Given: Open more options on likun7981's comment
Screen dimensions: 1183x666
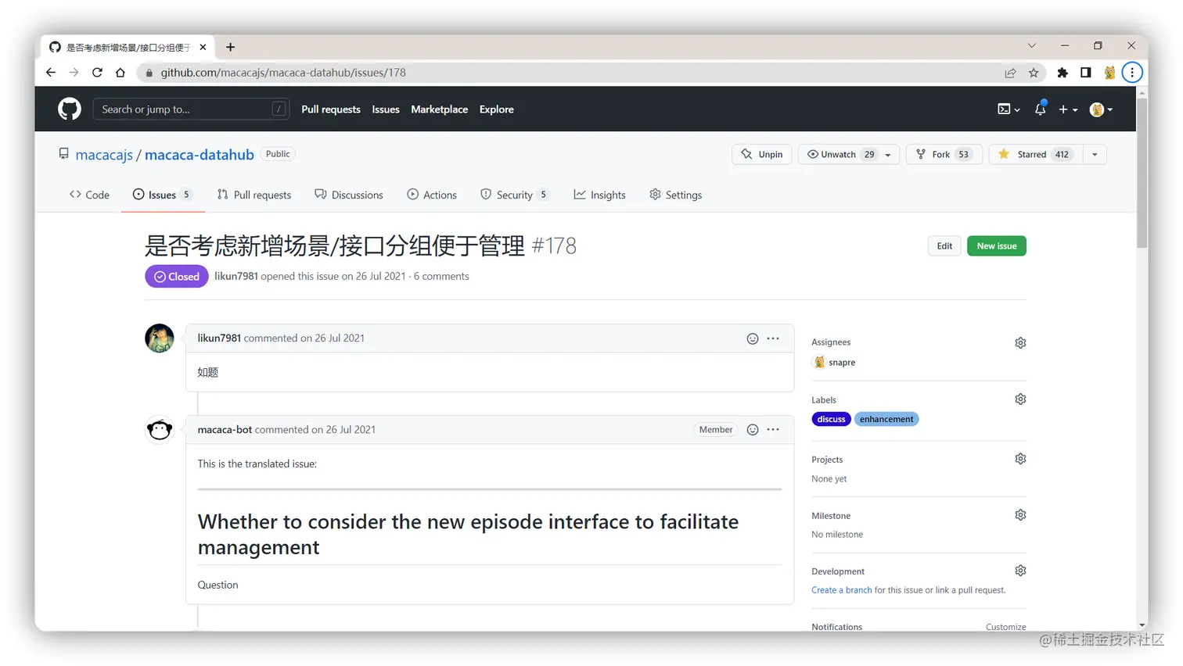Looking at the screenshot, I should (773, 338).
